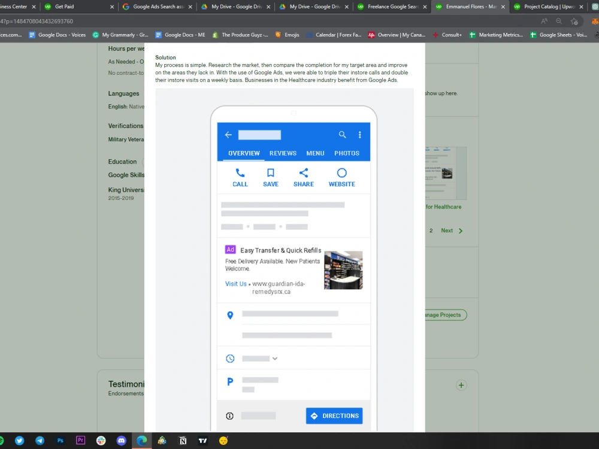Launch Photoshop from the taskbar
The height and width of the screenshot is (449, 599).
coord(60,441)
